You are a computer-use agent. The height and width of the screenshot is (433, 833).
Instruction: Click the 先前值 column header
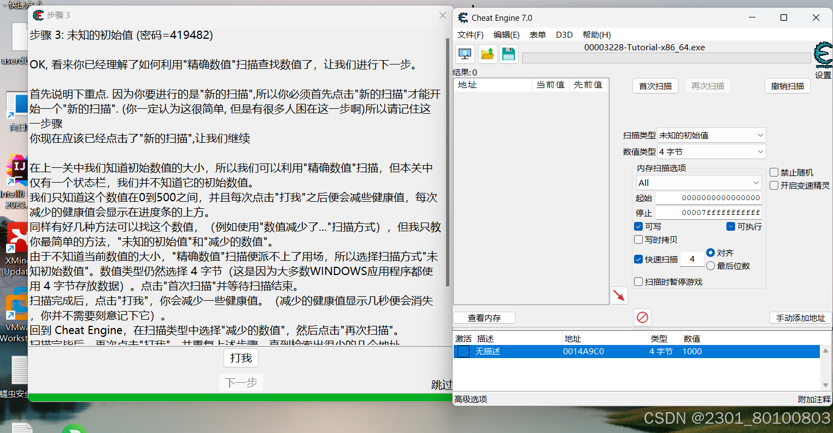[x=589, y=85]
